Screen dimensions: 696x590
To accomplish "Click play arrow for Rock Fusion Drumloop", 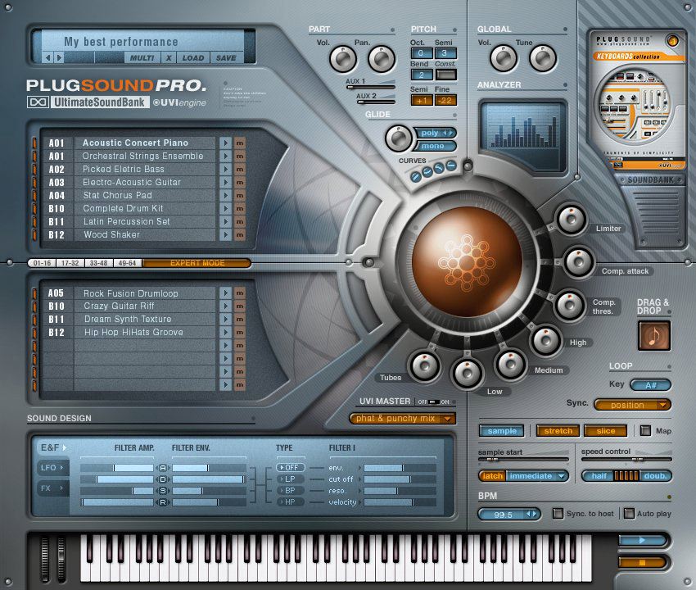I will click(x=225, y=293).
